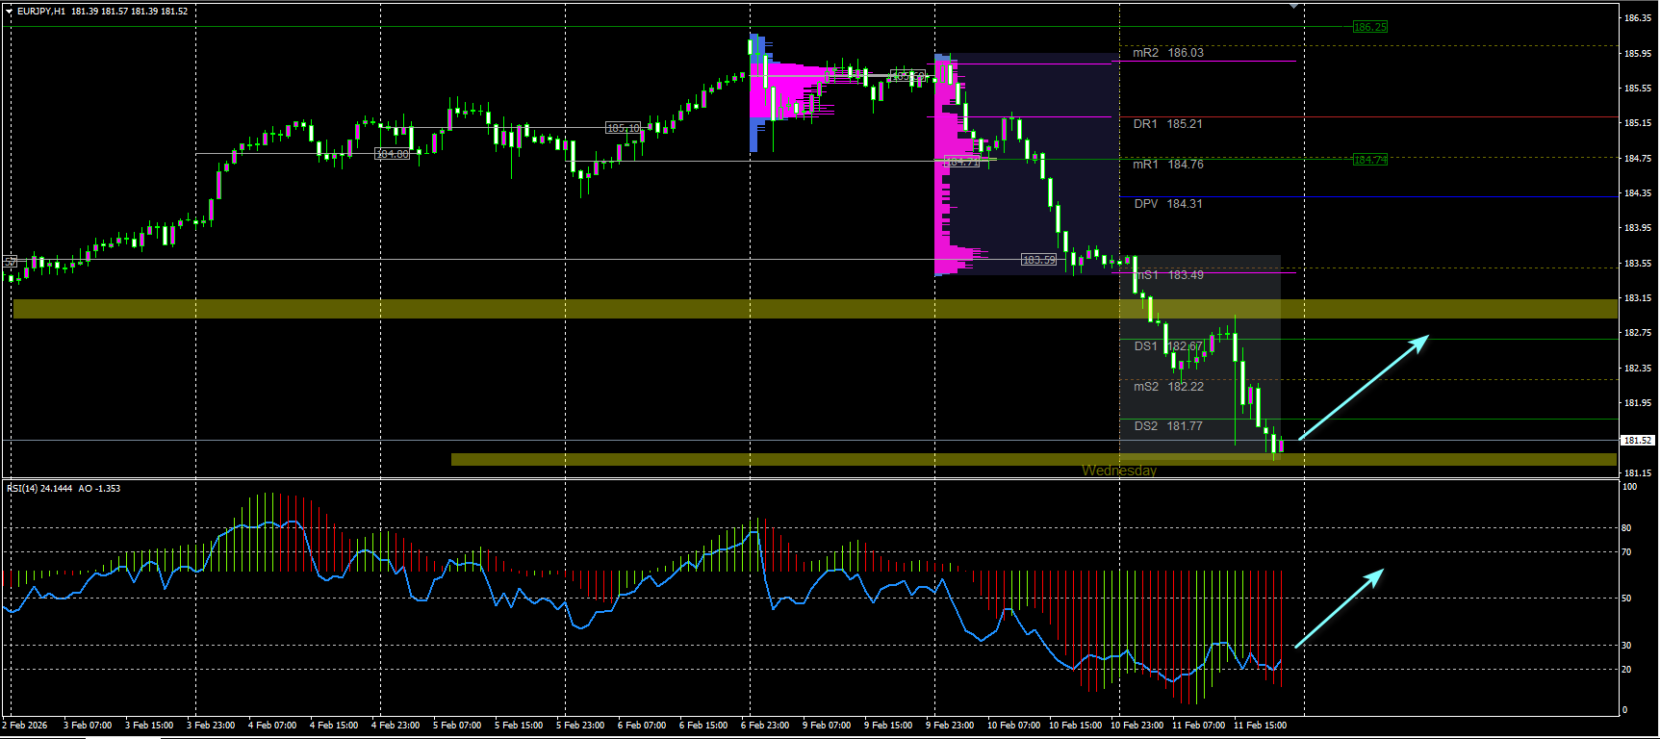The height and width of the screenshot is (739, 1660).
Task: Click the 9 Feb 23:00 time axis label
Action: pyautogui.click(x=950, y=726)
